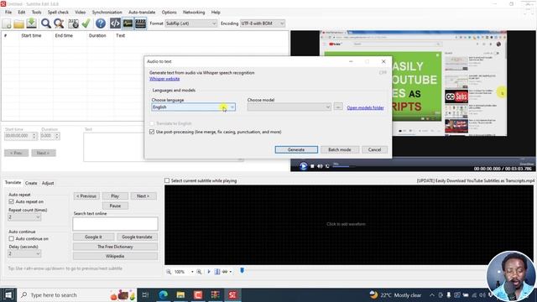Switch to the Adjust tab

click(x=48, y=183)
